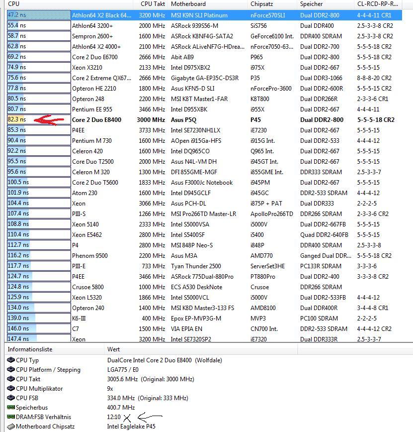Click the LGA775 / E0 value
Image resolution: width=413 pixels, height=432 pixels.
123,369
